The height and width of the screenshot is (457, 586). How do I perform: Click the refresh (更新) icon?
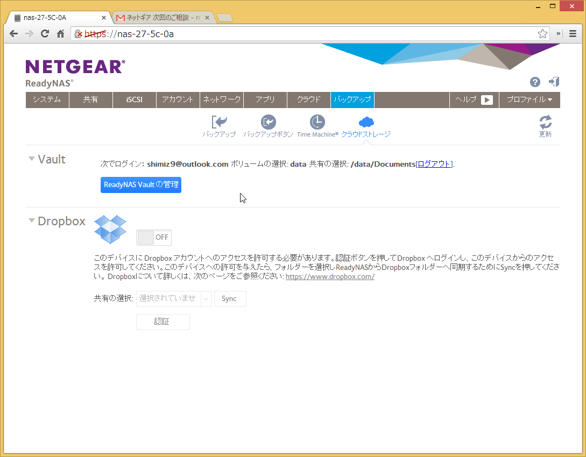click(x=545, y=122)
